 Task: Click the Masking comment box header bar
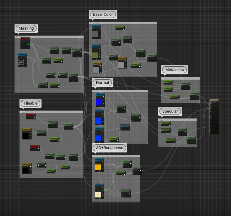tap(49, 37)
